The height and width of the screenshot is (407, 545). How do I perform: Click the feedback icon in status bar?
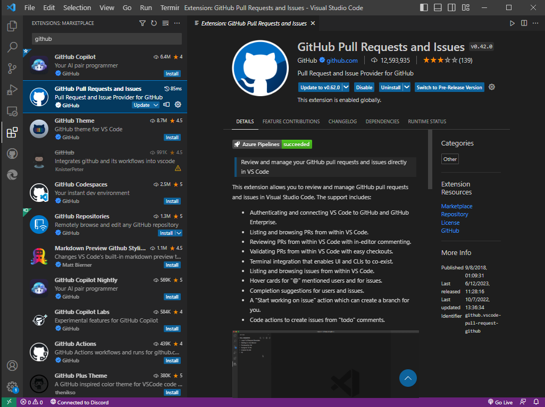(523, 402)
